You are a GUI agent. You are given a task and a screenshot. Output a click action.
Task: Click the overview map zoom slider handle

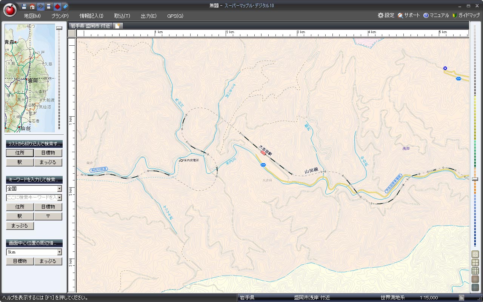coord(59,28)
